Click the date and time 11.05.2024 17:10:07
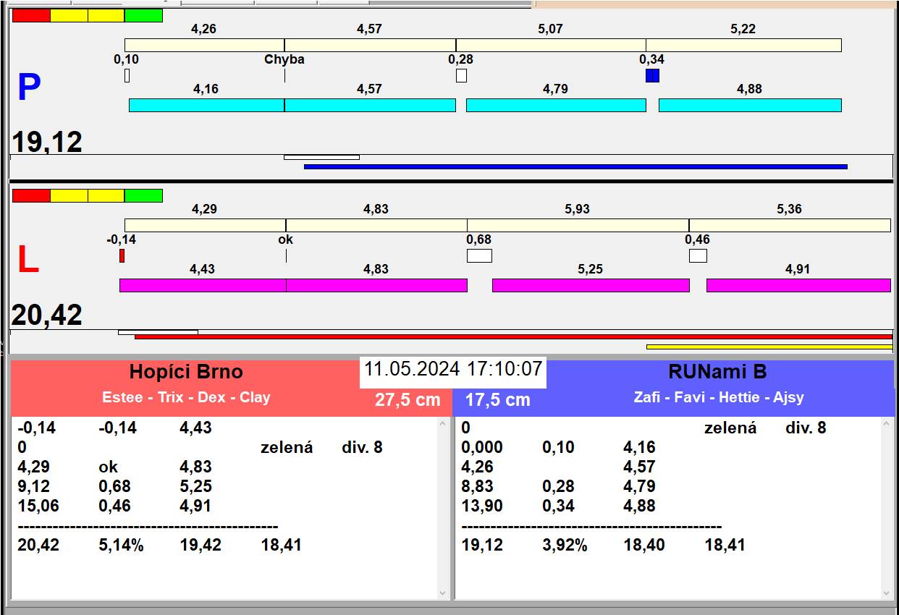 tap(453, 369)
